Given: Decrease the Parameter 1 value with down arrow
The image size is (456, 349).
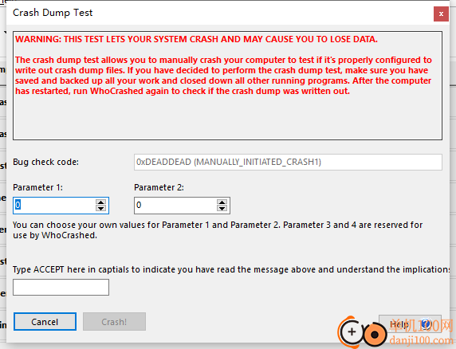Looking at the screenshot, I should point(100,208).
